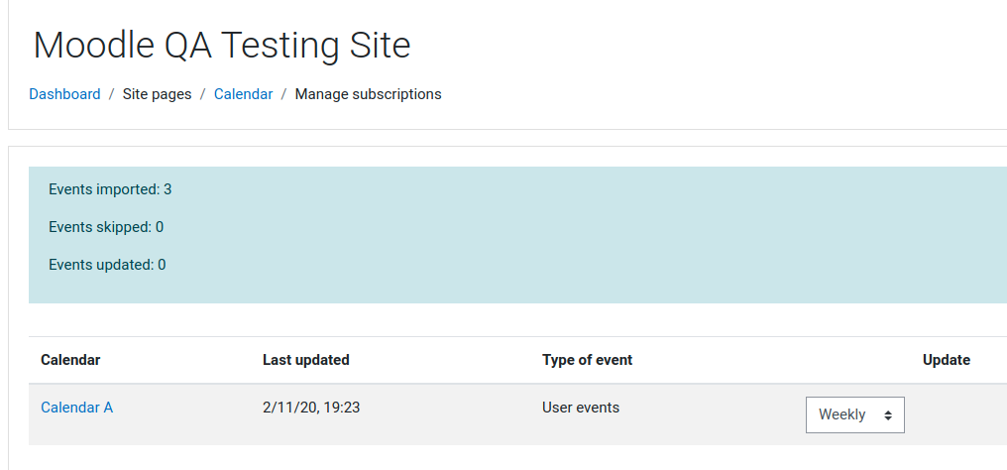Open the Calendar breadcrumb link

[244, 94]
